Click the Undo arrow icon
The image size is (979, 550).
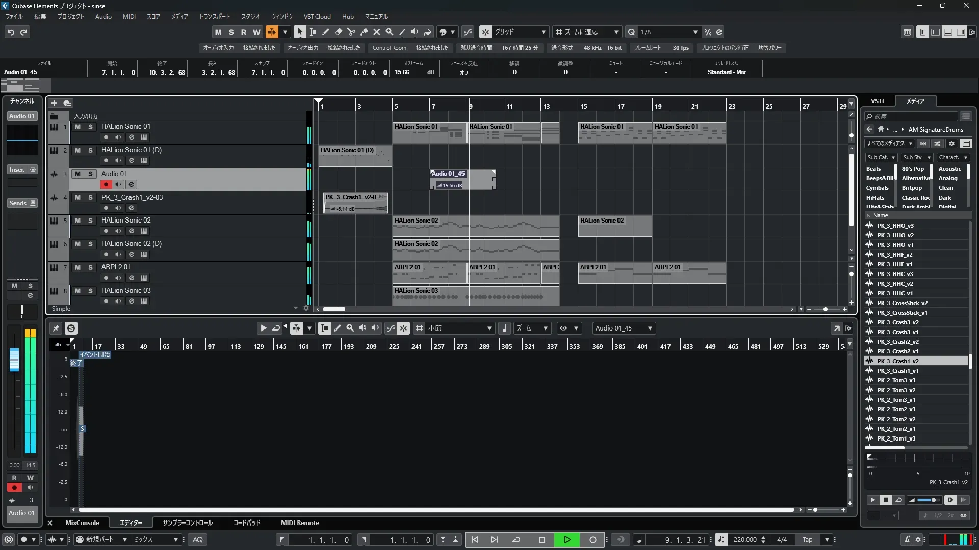coord(11,32)
